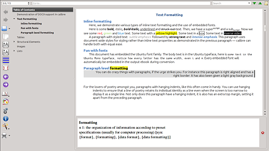Decrease font size with smaller A icon
Viewport: 269px width, 151px height.
click(6, 52)
